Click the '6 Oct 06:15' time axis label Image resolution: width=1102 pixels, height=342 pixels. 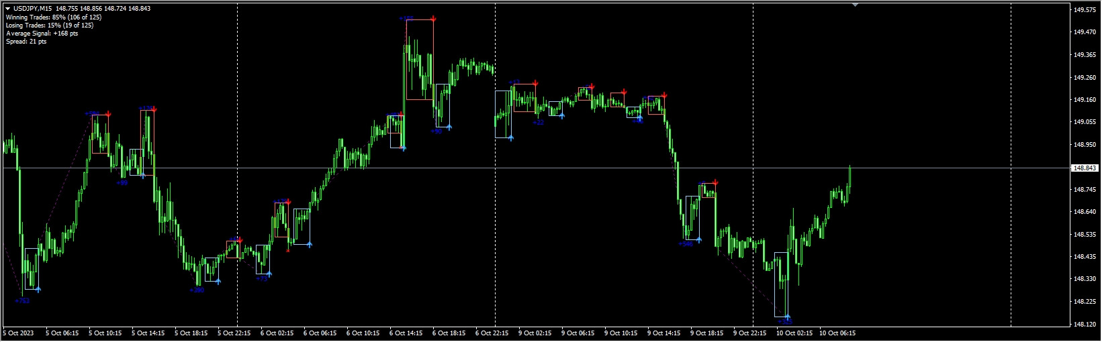tap(320, 333)
